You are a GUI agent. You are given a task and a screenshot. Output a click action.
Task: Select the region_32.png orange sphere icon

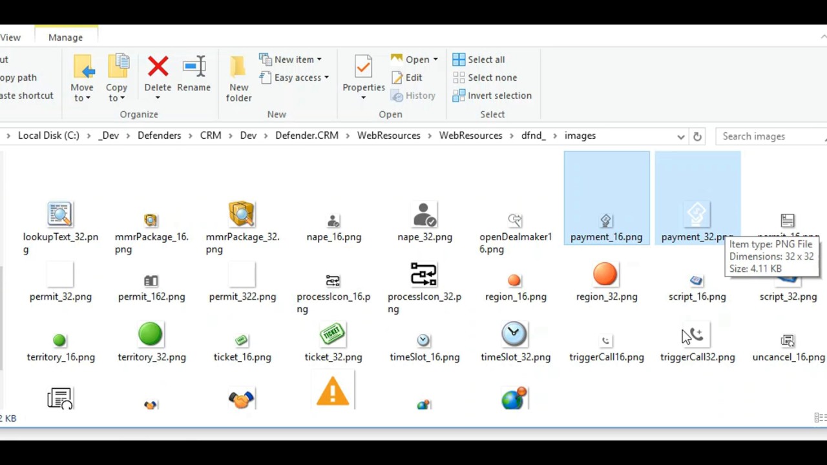point(605,274)
